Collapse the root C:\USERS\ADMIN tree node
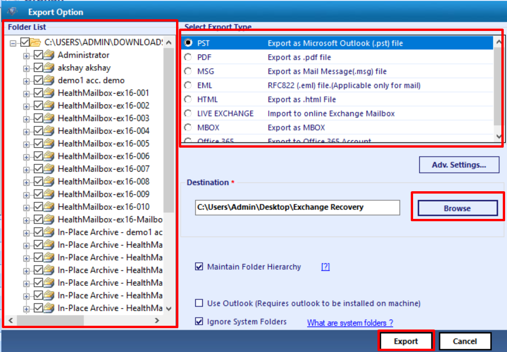 (13, 43)
